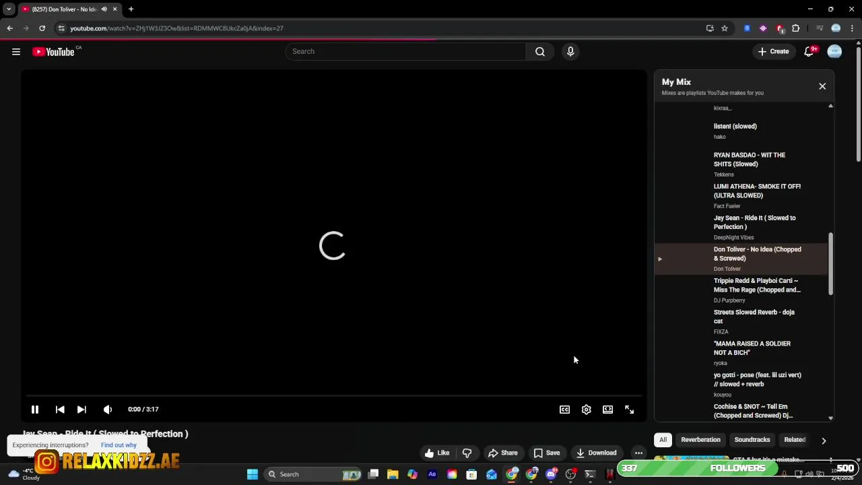Screen dimensions: 862x485
Task: Open the notifications bell
Action: click(x=809, y=52)
